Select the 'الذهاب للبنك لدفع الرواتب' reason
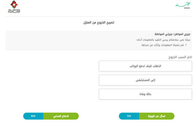 click(145, 66)
